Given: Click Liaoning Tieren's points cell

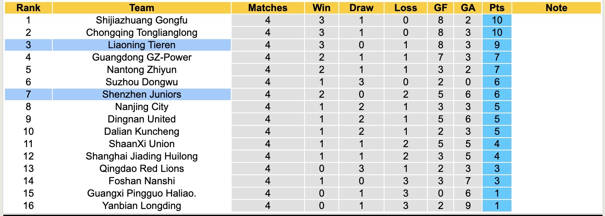Looking at the screenshot, I should (x=497, y=45).
